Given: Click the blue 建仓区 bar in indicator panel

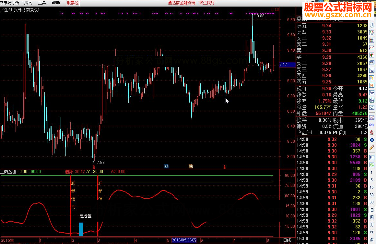Looking at the screenshot, I should 81,229.
